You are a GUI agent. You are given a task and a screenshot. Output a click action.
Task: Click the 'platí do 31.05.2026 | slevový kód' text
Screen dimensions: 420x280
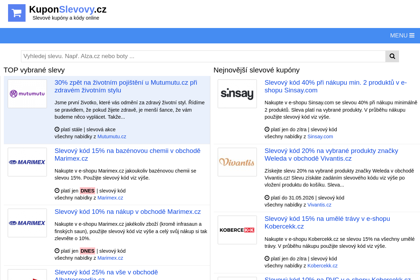(x=307, y=198)
